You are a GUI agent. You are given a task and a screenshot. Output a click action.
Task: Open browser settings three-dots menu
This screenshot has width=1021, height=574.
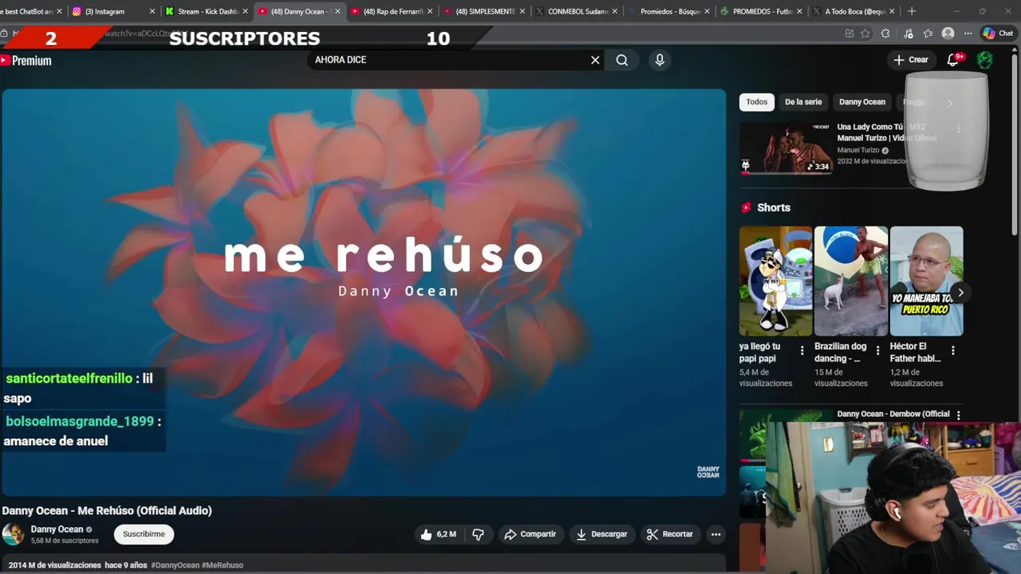tap(968, 33)
